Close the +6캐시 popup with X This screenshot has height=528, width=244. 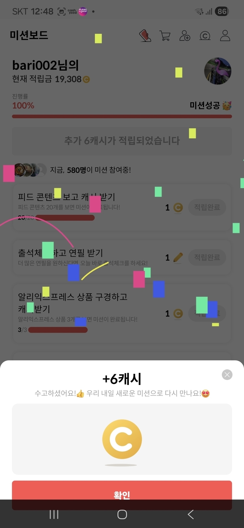point(227,375)
